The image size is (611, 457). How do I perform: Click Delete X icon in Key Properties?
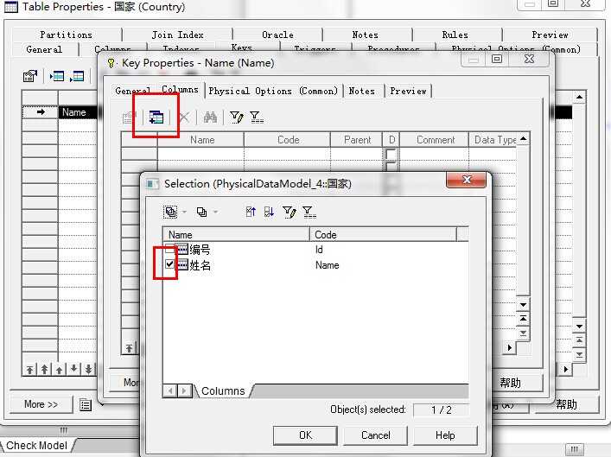click(184, 117)
